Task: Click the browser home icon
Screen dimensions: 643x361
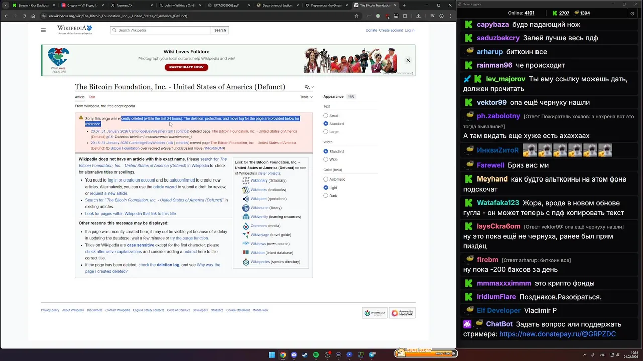Action: point(33,16)
